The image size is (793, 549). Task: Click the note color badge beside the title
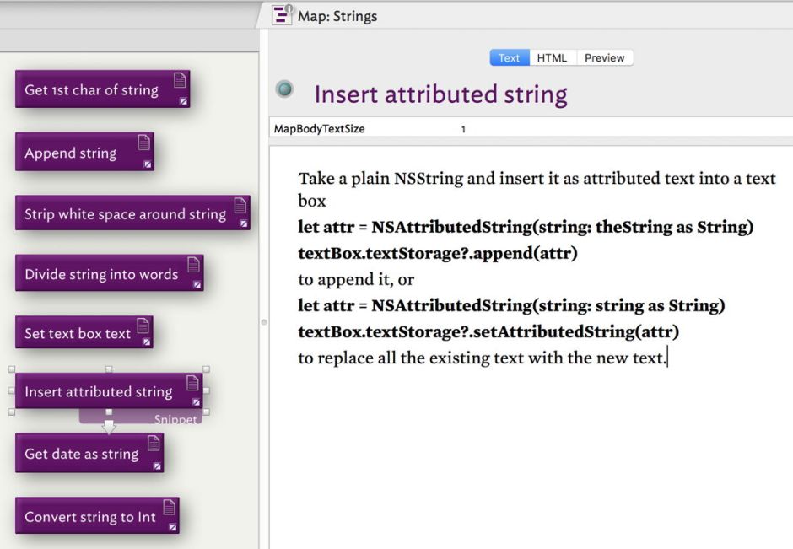pyautogui.click(x=285, y=89)
